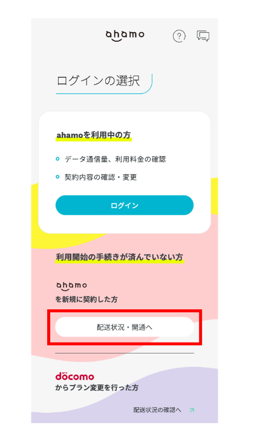280x431 pixels.
Task: Click the small ahamo logo in the pink section
Action: (71, 286)
